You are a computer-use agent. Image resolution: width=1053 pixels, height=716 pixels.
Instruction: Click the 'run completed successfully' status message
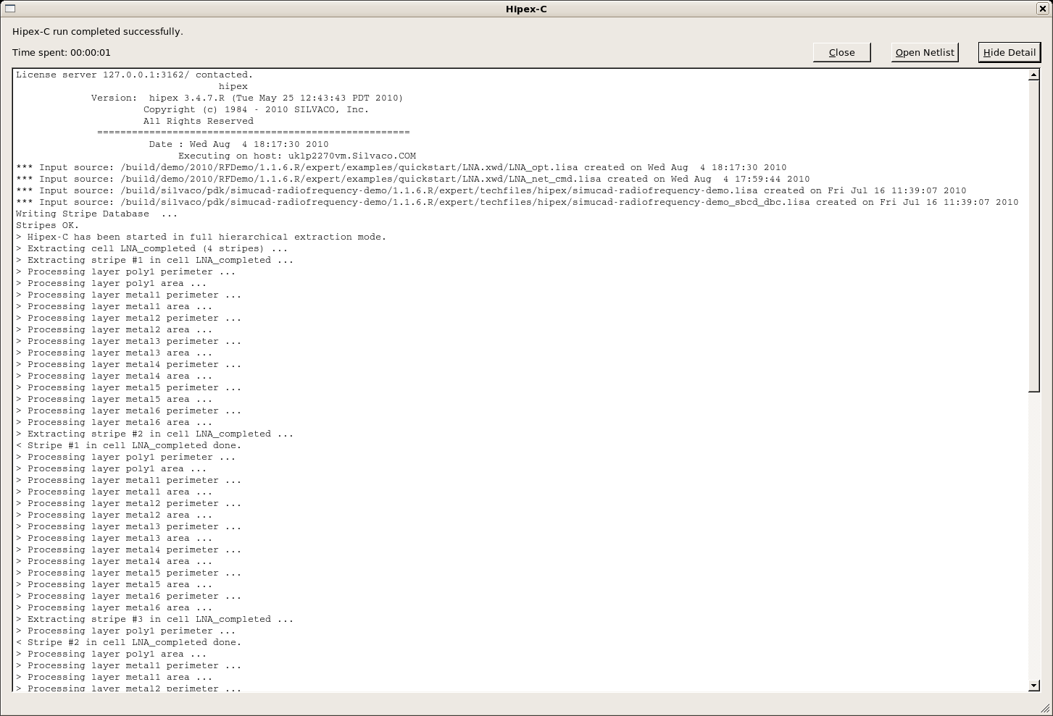click(98, 32)
